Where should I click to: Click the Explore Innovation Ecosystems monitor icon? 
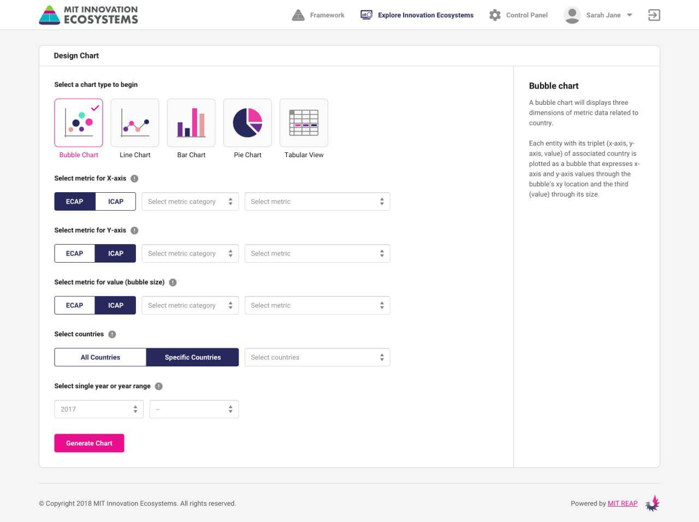(366, 15)
